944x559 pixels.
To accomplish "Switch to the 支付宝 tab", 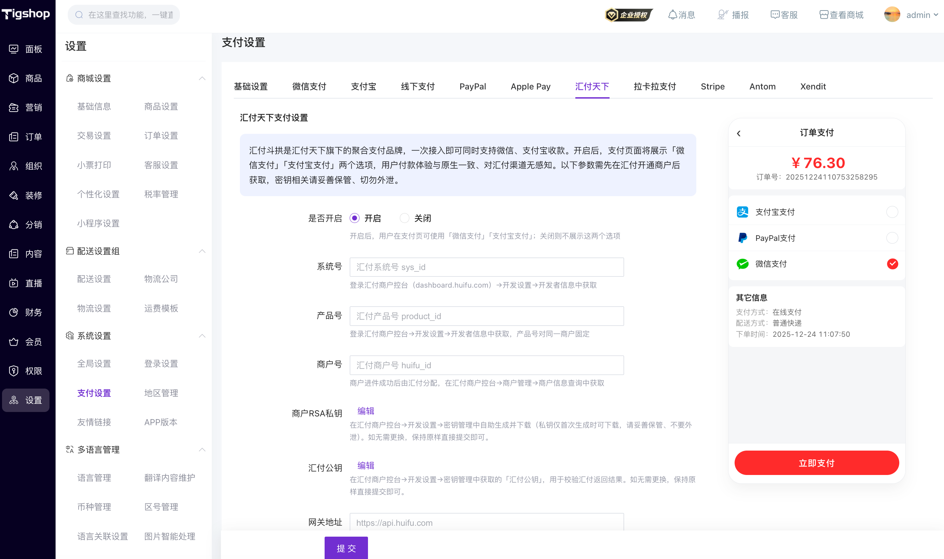I will pyautogui.click(x=363, y=86).
